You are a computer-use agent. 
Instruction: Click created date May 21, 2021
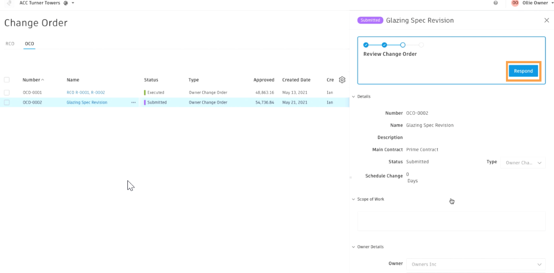pos(295,102)
